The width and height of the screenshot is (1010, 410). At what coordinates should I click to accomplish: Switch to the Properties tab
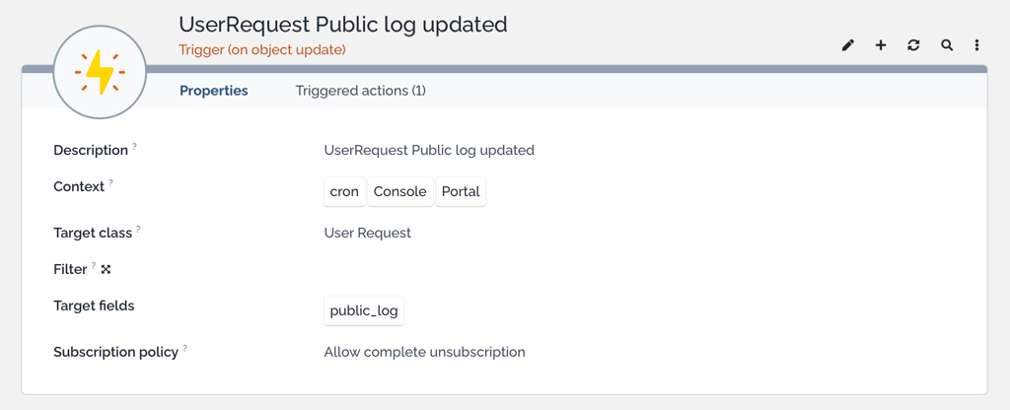tap(214, 91)
